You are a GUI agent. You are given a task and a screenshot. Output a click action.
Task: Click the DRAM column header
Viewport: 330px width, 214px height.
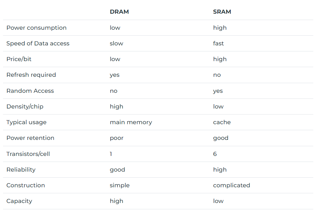[119, 12]
